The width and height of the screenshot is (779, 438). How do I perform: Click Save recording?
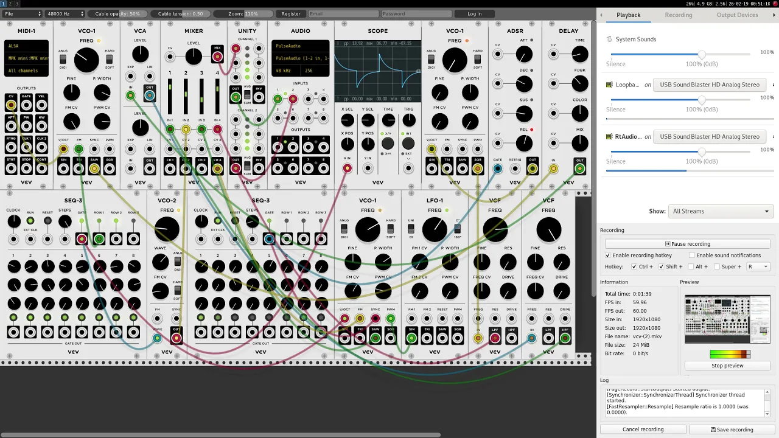[732, 429]
